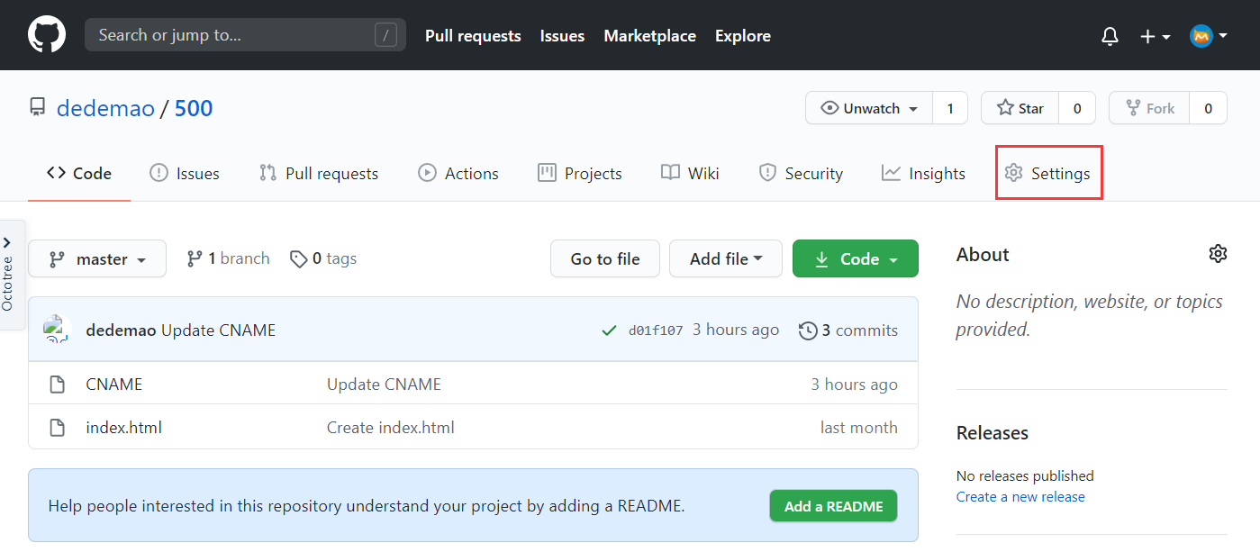Open Update CNAME message in CNAME row

click(x=384, y=385)
